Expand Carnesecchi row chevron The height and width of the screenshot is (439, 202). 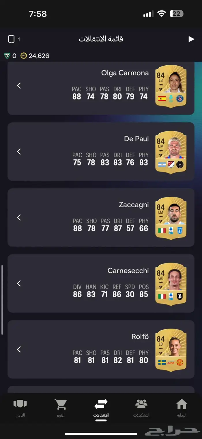coord(19,283)
